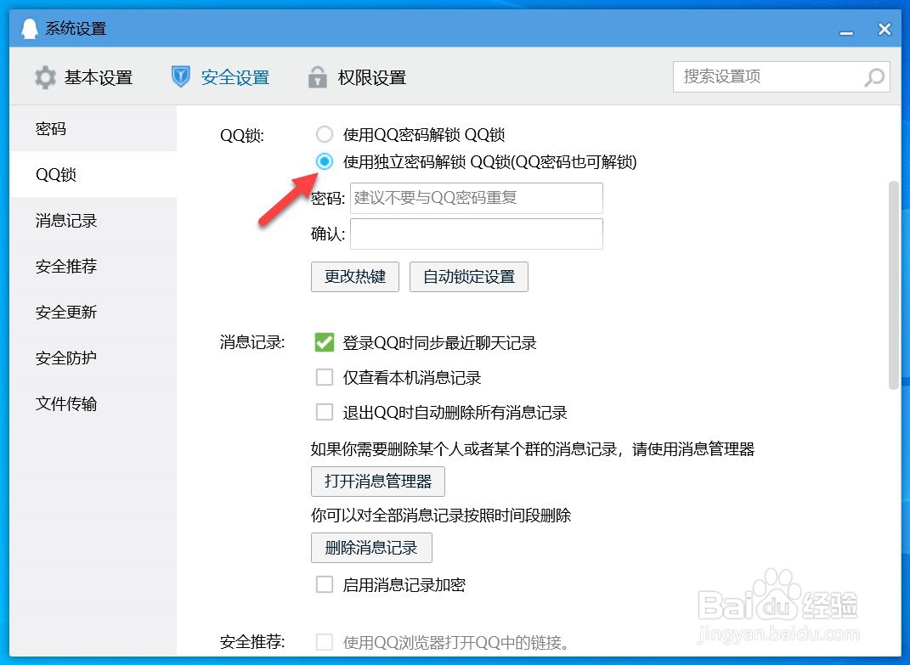This screenshot has height=665, width=910.
Task: Click 打开消息管理器 button
Action: coord(377,481)
